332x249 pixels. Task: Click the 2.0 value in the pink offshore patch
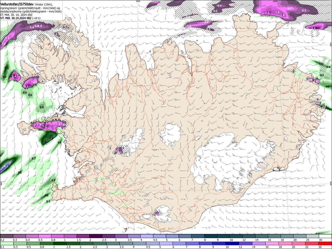[267, 12]
